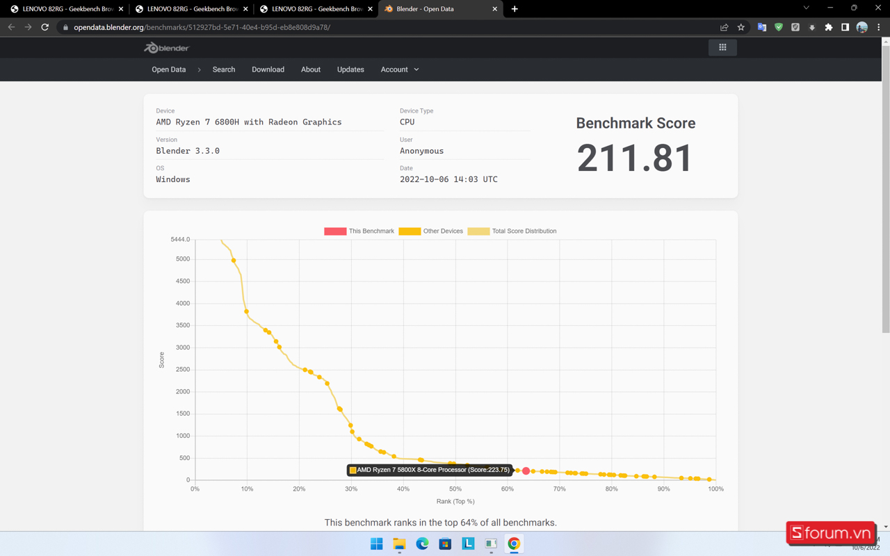This screenshot has height=556, width=890.
Task: Toggle Other Devices legend item
Action: 430,231
